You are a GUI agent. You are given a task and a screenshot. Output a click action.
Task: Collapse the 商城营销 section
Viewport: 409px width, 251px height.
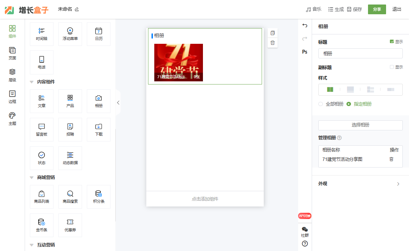(32, 178)
